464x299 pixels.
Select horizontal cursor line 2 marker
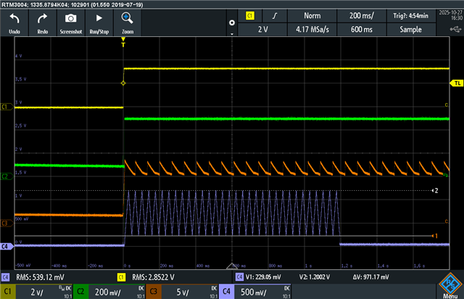click(435, 190)
